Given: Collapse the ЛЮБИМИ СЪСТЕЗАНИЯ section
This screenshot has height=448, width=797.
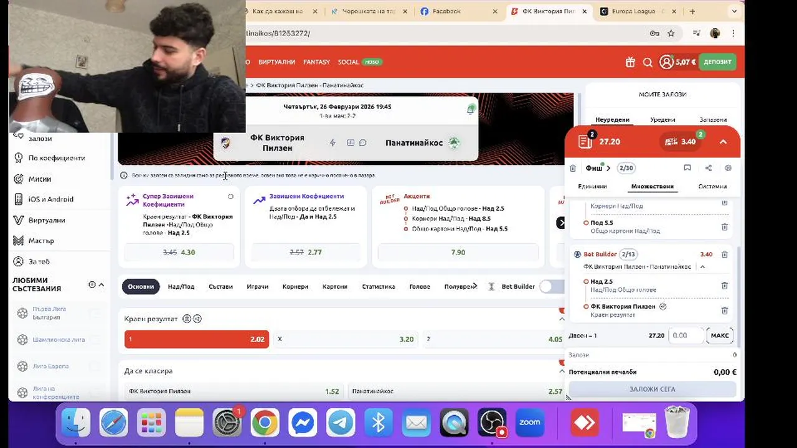Looking at the screenshot, I should (101, 284).
